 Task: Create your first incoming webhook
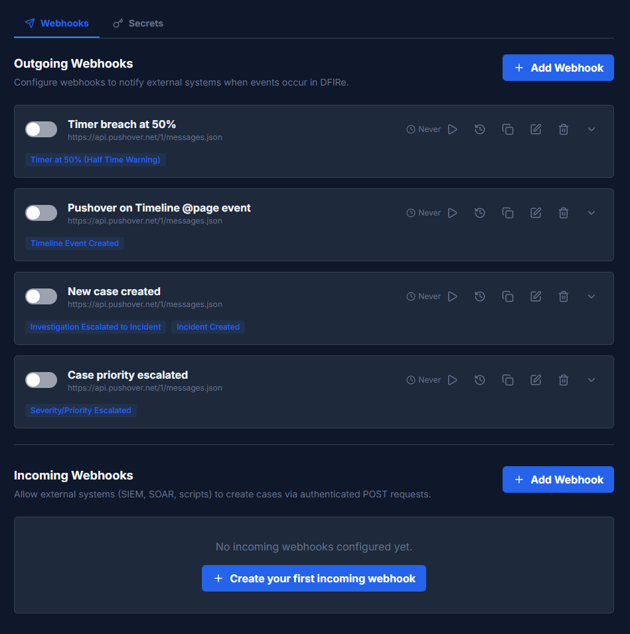coord(313,578)
